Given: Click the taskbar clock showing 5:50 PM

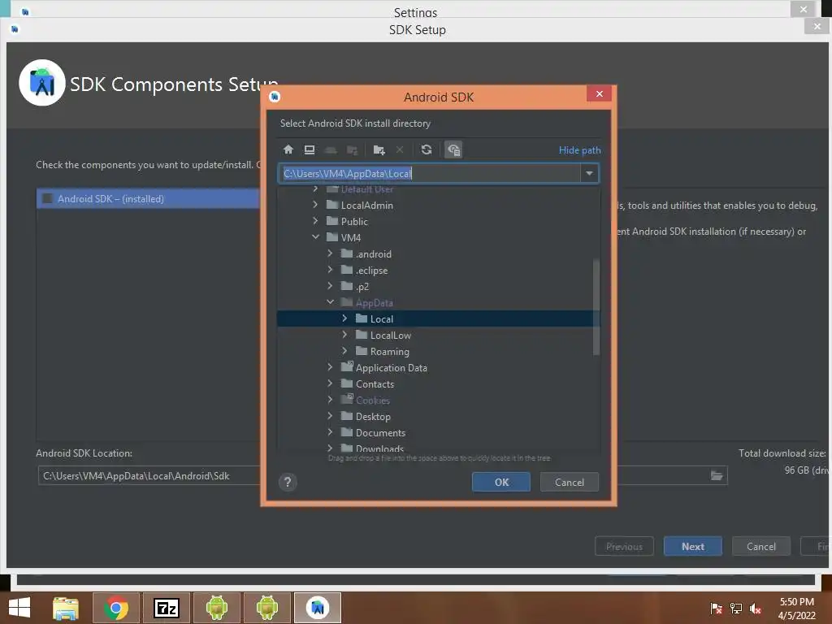Looking at the screenshot, I should 796,602.
